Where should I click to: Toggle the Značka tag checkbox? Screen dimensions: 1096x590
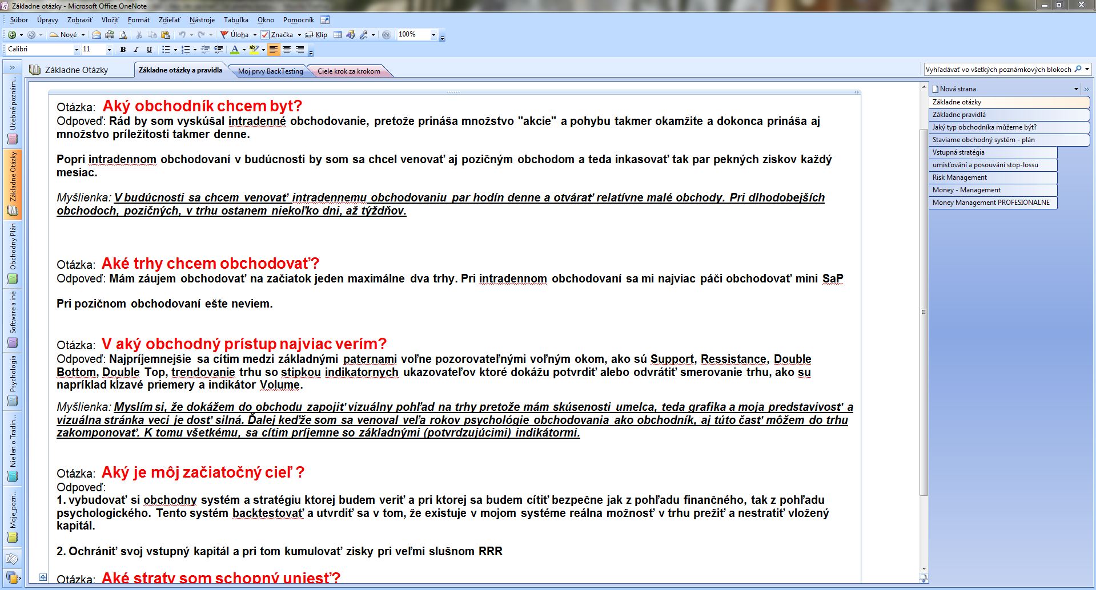265,35
